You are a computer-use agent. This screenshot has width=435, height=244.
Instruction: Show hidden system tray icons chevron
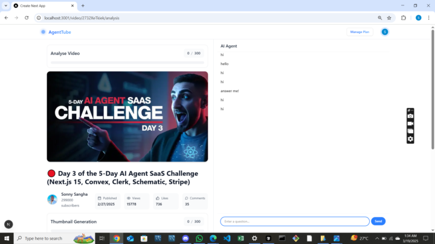tap(377, 238)
